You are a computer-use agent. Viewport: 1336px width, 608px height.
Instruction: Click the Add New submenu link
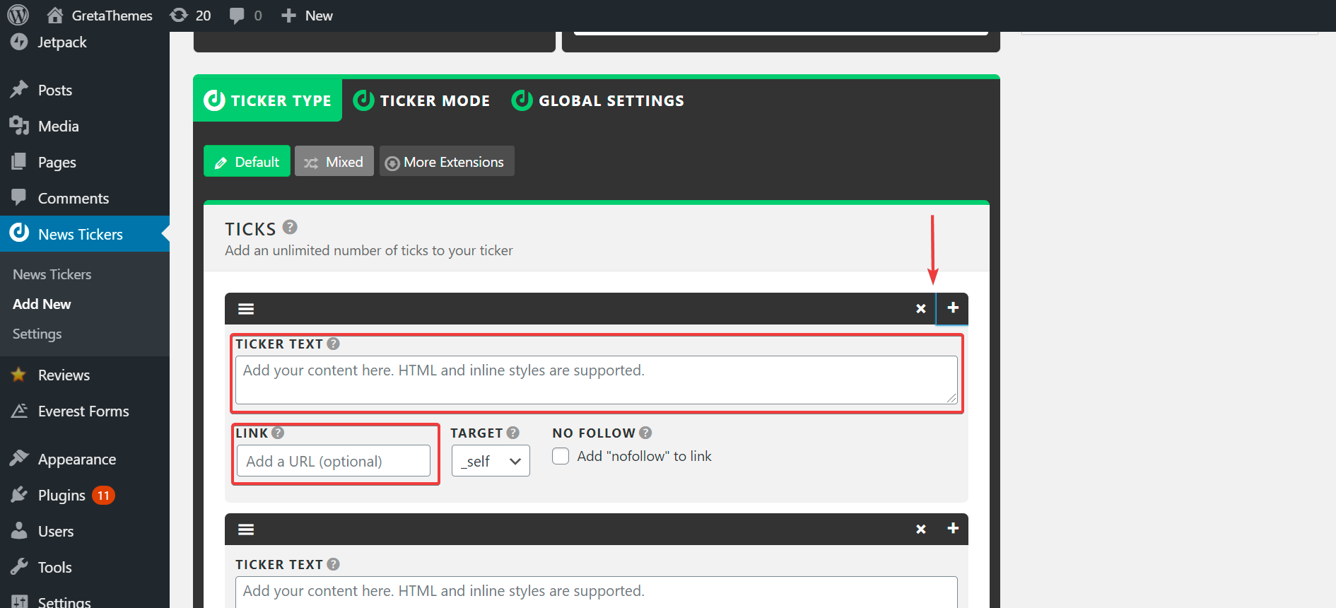click(42, 304)
